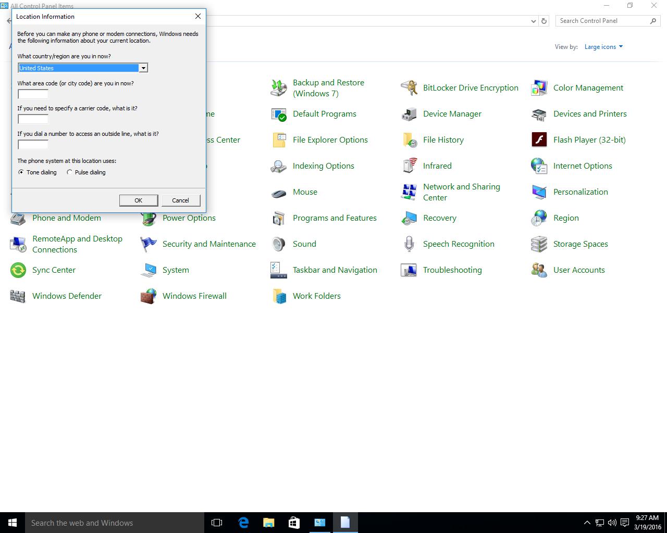
Task: Open Windows Firewall icon
Action: coord(149,296)
